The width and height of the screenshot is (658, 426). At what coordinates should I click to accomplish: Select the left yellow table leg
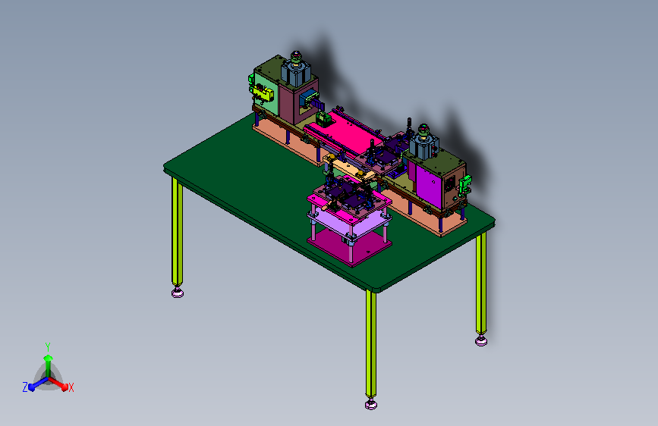pos(177,232)
